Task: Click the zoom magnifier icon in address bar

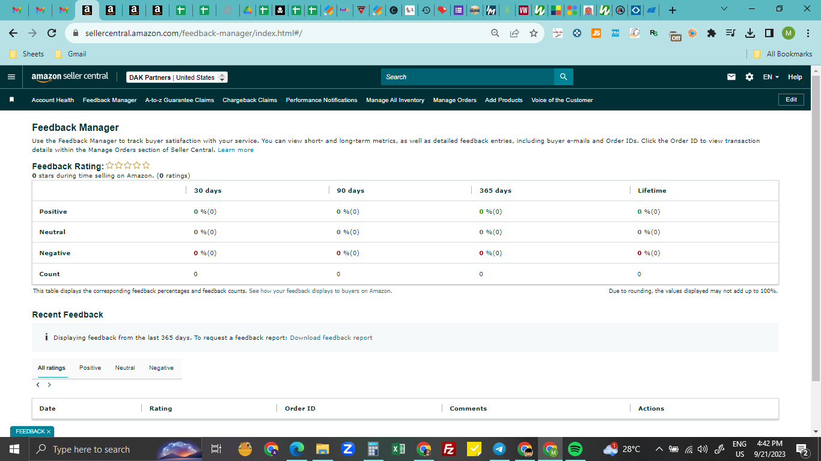Action: [495, 33]
